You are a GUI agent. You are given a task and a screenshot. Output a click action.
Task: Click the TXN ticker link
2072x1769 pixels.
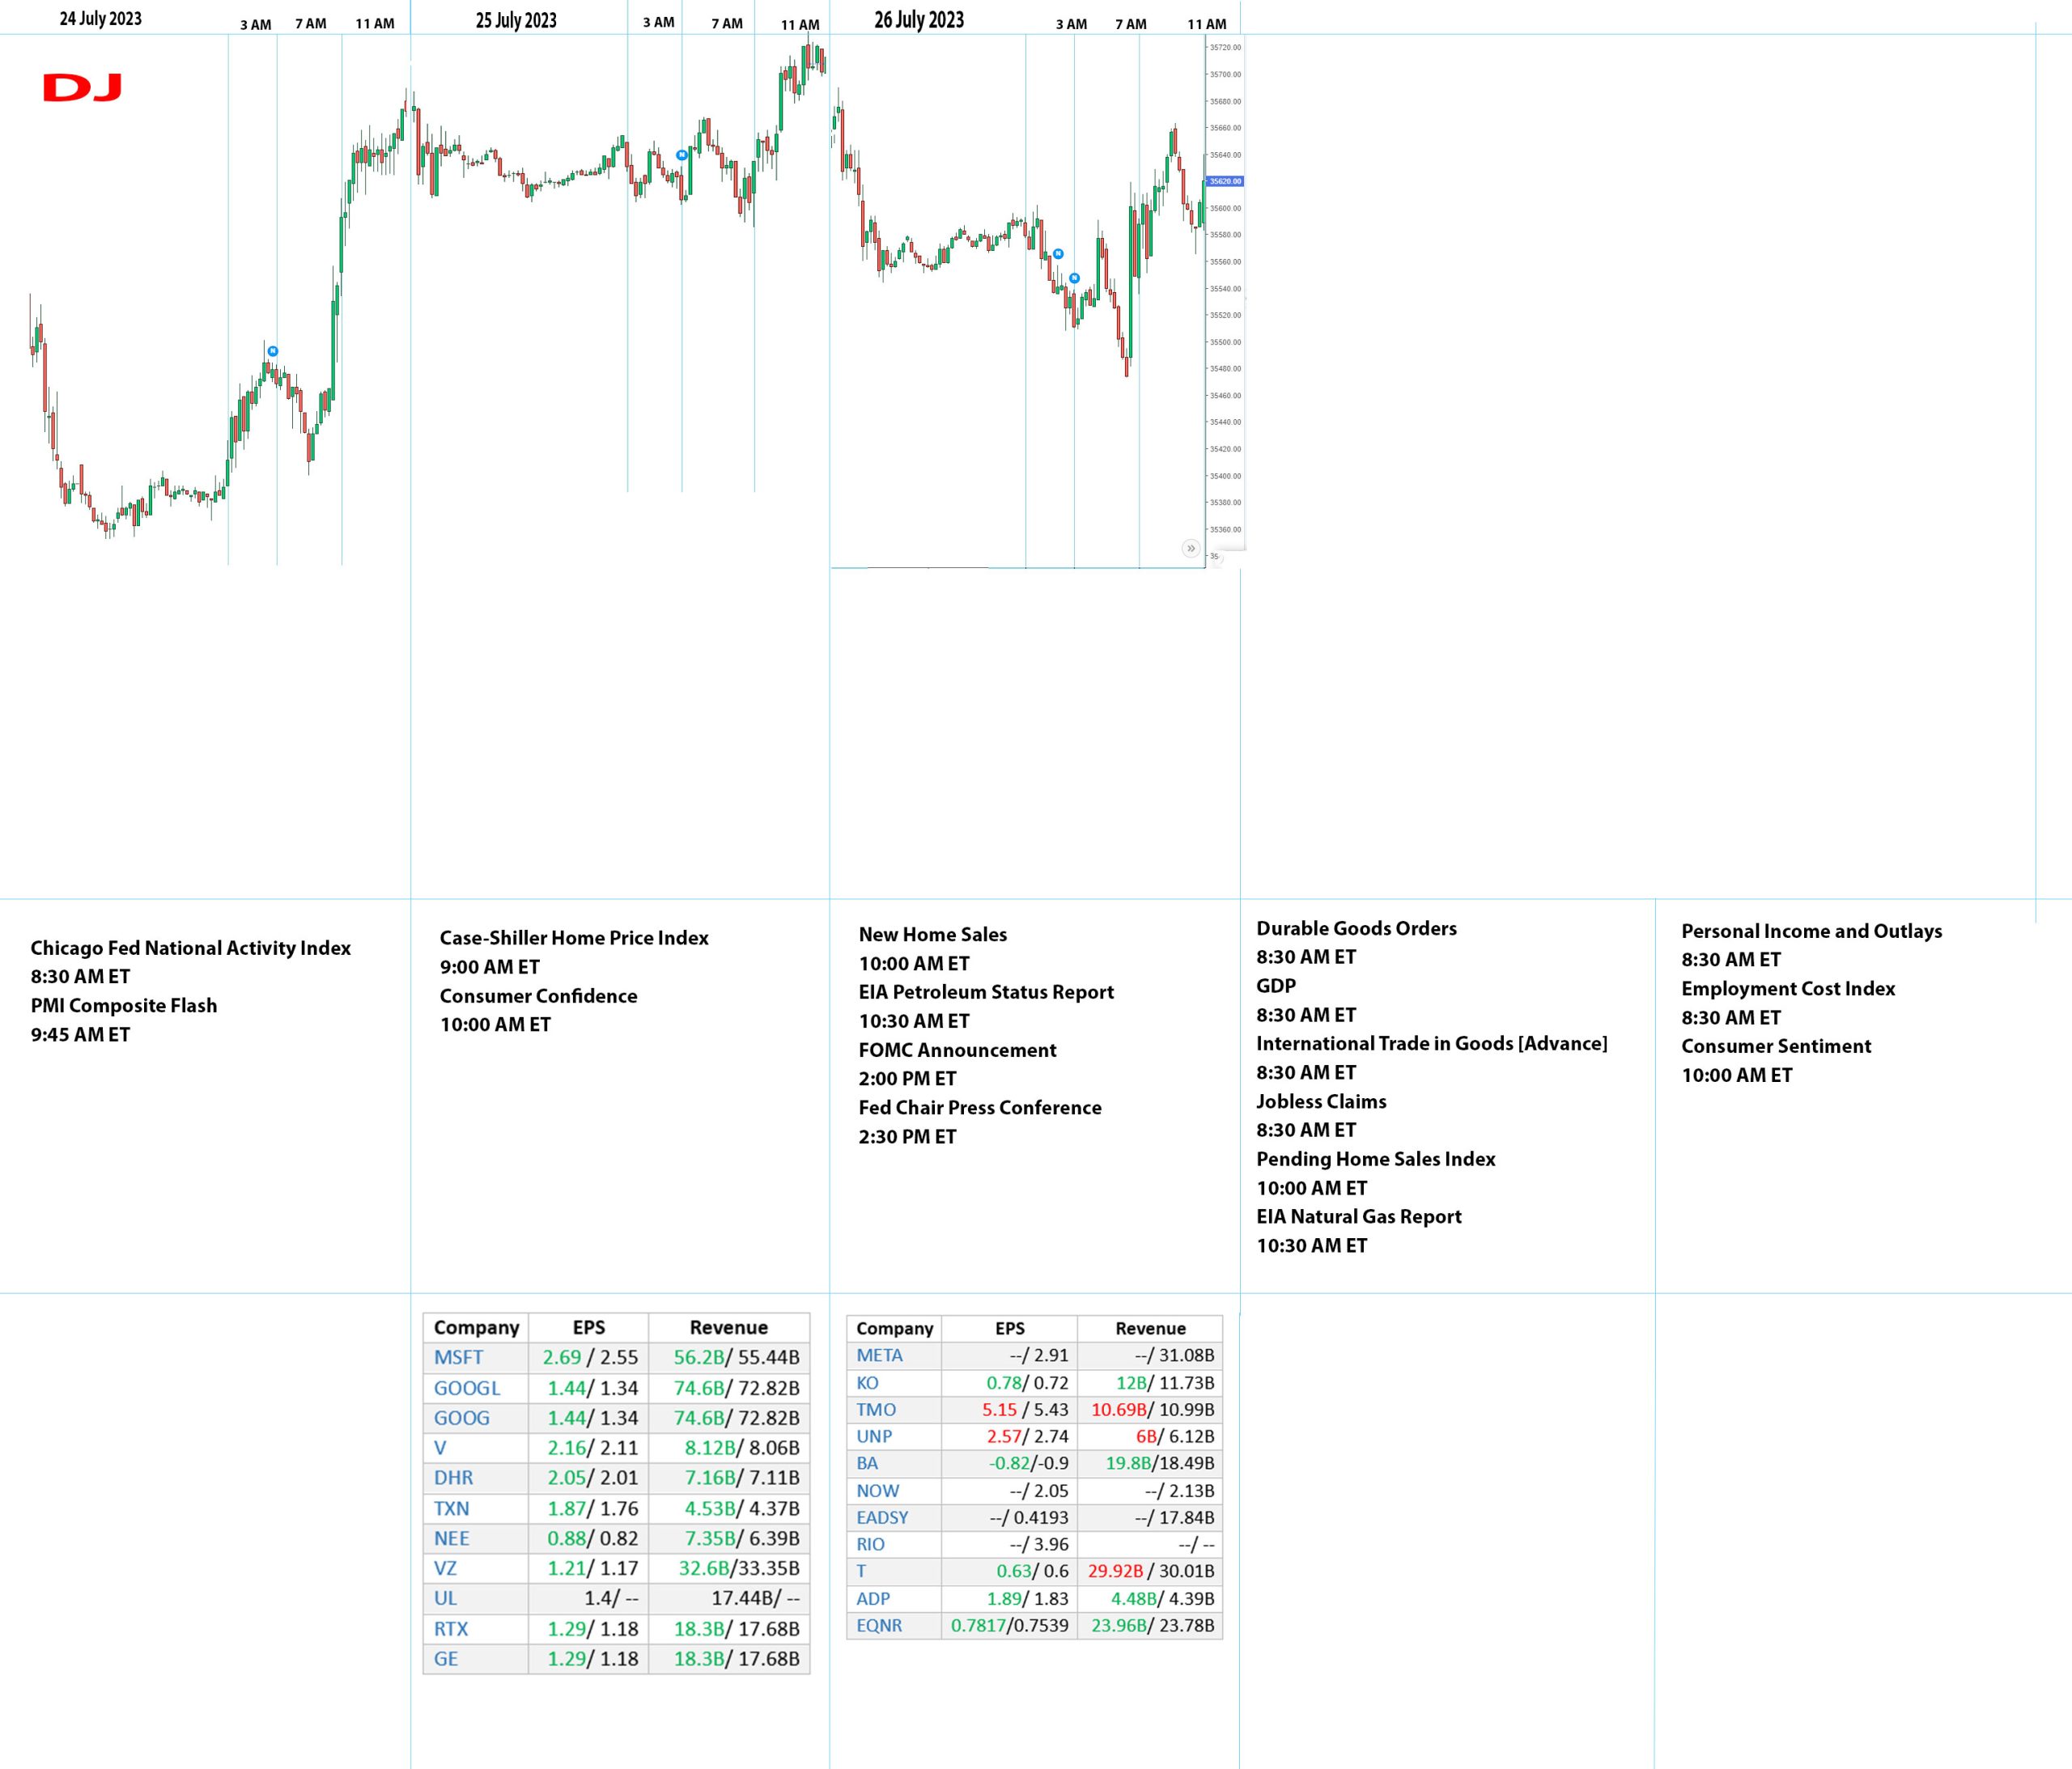451,1508
